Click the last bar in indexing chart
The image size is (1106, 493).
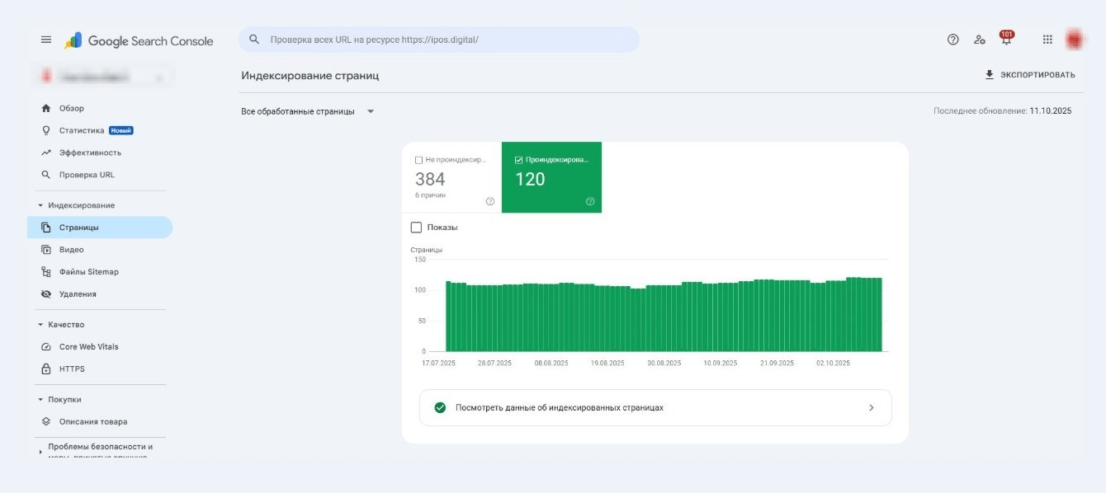coord(878,315)
